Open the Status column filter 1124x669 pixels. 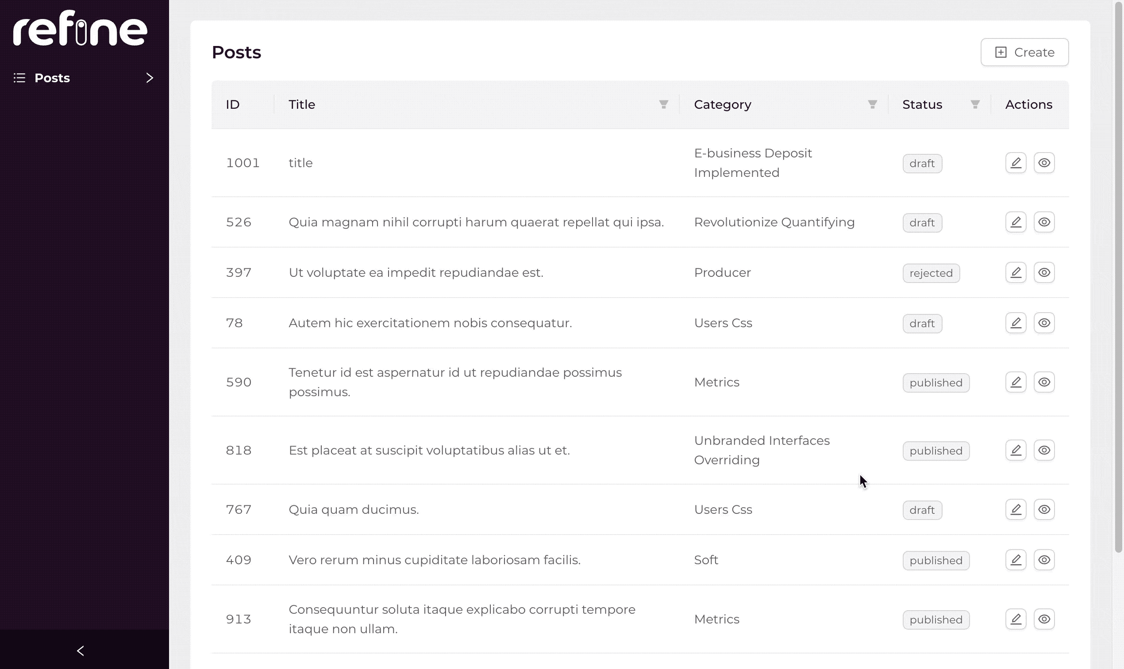click(x=974, y=104)
